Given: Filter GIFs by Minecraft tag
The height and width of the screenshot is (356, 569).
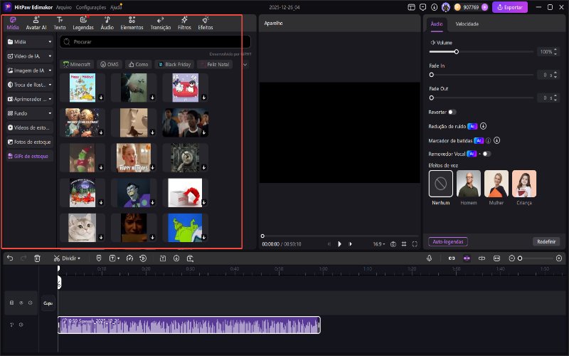Looking at the screenshot, I should [77, 65].
